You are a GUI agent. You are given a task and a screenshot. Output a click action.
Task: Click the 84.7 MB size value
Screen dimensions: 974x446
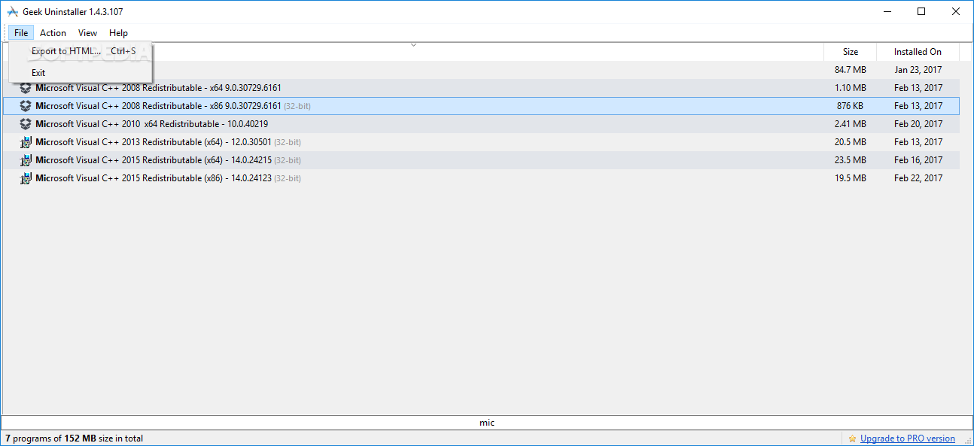tap(851, 70)
